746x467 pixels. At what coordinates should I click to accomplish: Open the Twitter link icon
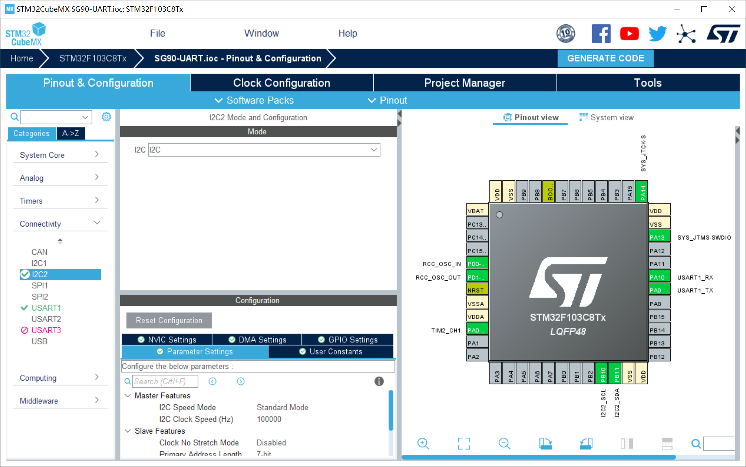coord(658,34)
